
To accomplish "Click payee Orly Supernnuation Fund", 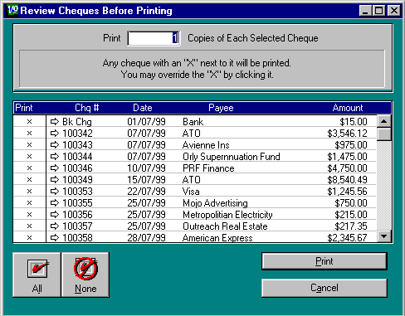I will [232, 157].
